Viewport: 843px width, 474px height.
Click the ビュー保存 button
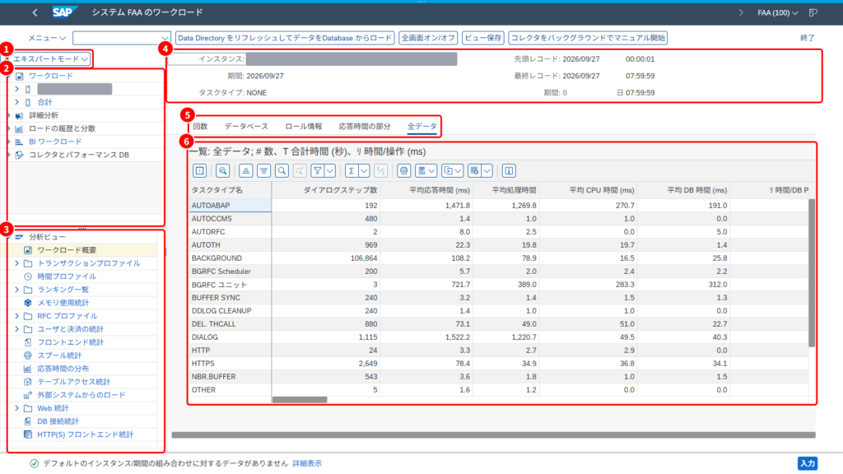tap(482, 38)
